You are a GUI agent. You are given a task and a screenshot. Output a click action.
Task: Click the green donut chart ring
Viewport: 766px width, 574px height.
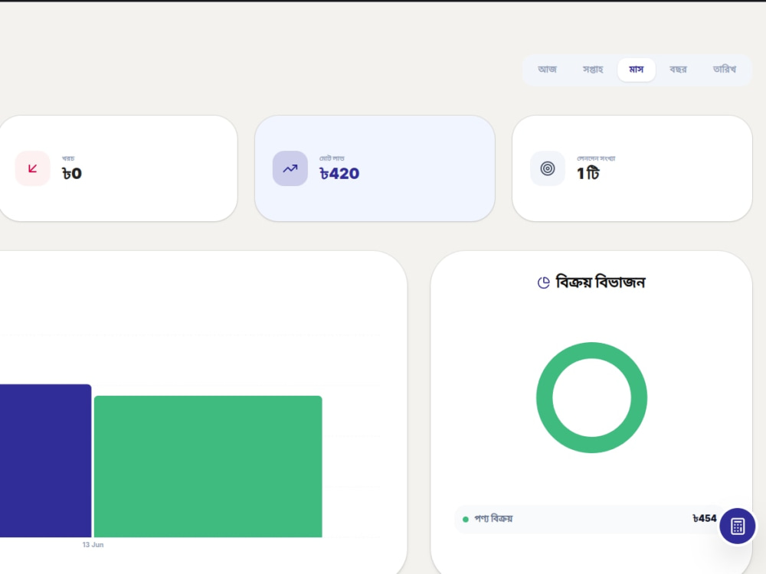click(x=591, y=351)
